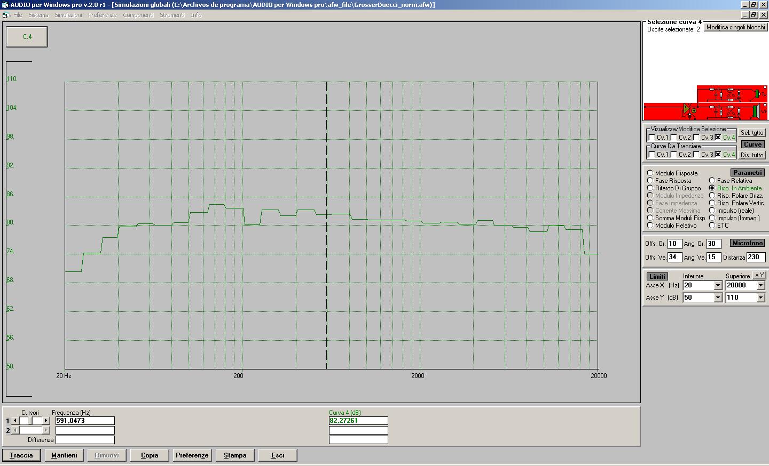Image resolution: width=769 pixels, height=466 pixels.
Task: Select Fase Relativa radio option
Action: pos(712,181)
